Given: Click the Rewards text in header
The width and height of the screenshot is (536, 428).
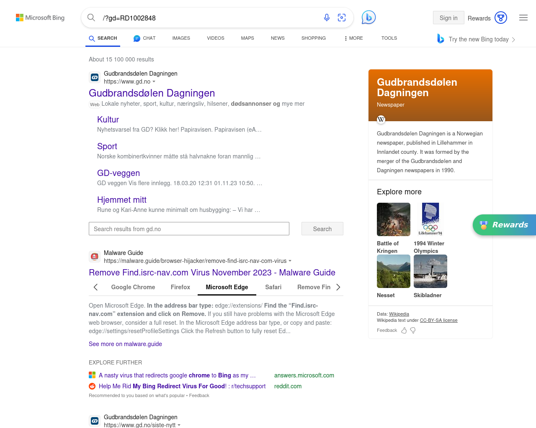Looking at the screenshot, I should point(479,18).
